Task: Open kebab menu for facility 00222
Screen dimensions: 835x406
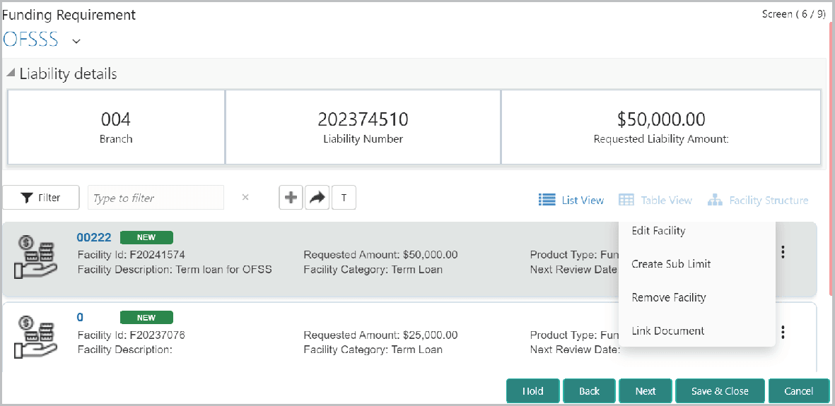Action: [x=783, y=252]
